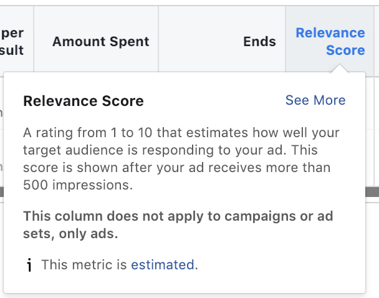The width and height of the screenshot is (379, 298).
Task: Click divider left of Amount Spent header
Action: pos(34,39)
